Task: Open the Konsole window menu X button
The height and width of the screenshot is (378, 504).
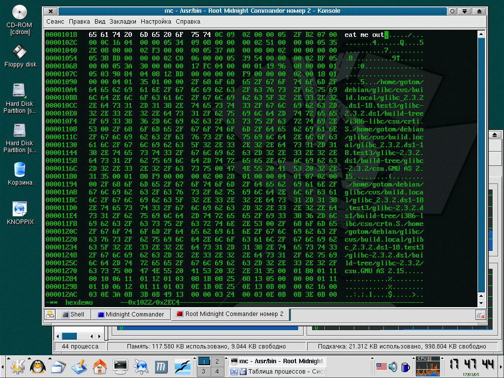Action: click(x=51, y=11)
